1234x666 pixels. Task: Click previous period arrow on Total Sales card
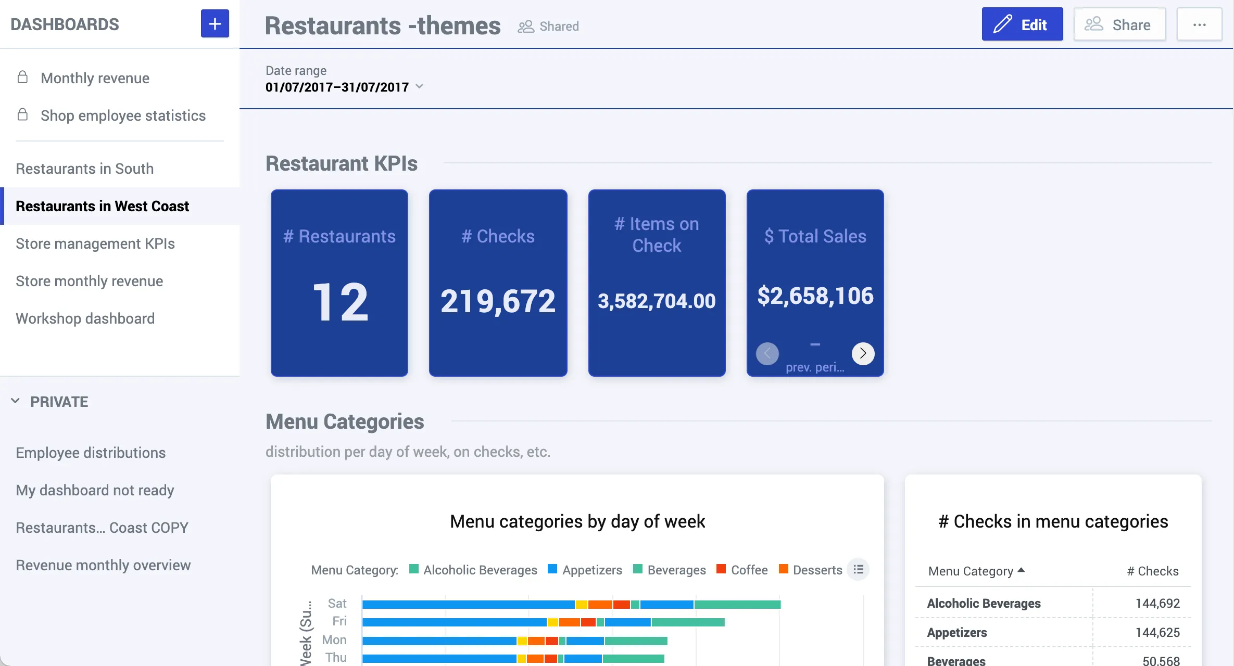767,354
